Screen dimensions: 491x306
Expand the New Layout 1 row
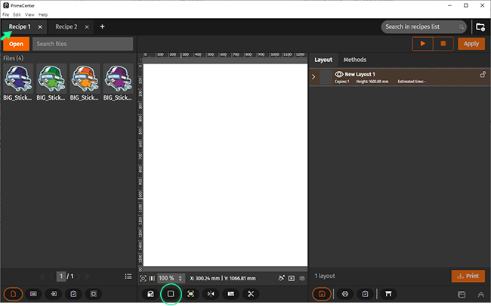point(313,76)
